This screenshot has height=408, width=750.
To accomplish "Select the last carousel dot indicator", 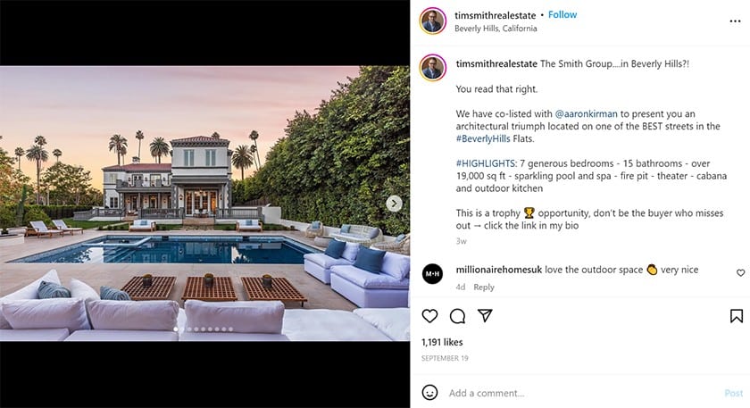I will [x=230, y=329].
